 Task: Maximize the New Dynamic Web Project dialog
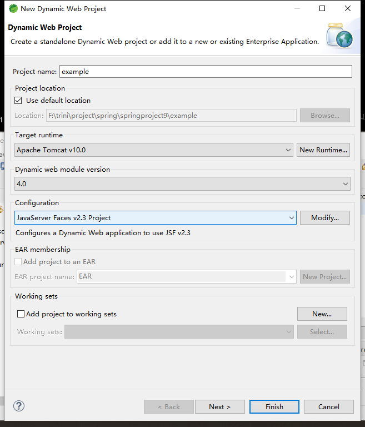[322, 8]
